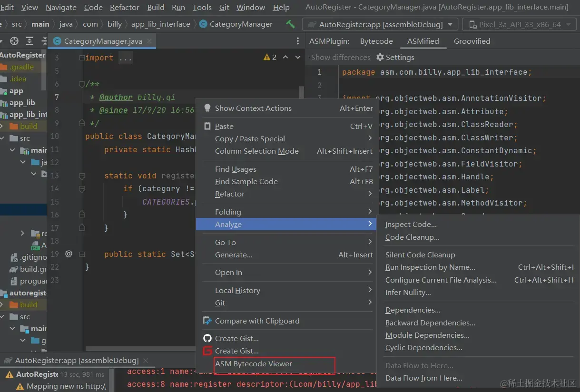
Task: Go to previous highlighted problem arrow
Action: click(x=285, y=57)
